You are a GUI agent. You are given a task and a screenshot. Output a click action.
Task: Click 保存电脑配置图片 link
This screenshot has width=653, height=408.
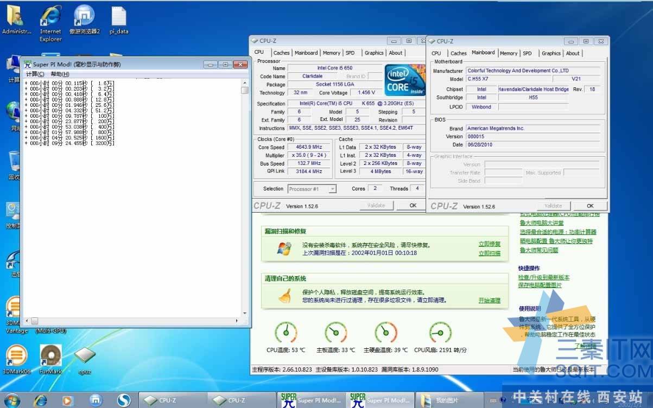tap(540, 285)
